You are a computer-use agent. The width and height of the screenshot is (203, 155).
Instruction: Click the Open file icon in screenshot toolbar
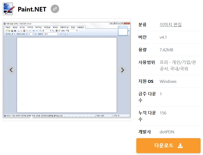click(x=9, y=31)
